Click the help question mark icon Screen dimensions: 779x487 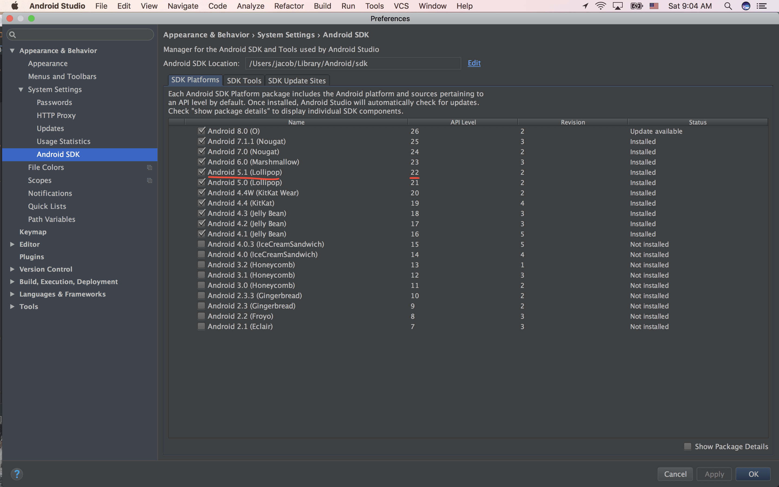17,474
